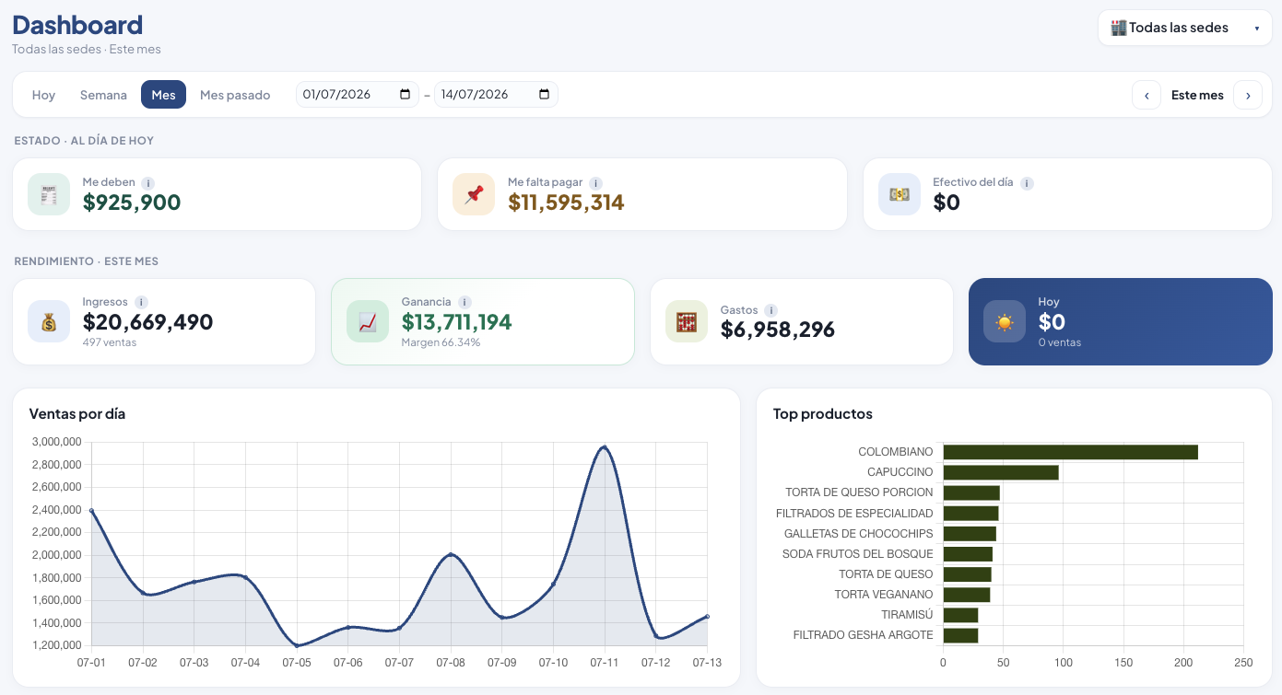Click the CAPUCCINO bar in Top productos
The height and width of the screenshot is (695, 1282).
pos(1000,472)
